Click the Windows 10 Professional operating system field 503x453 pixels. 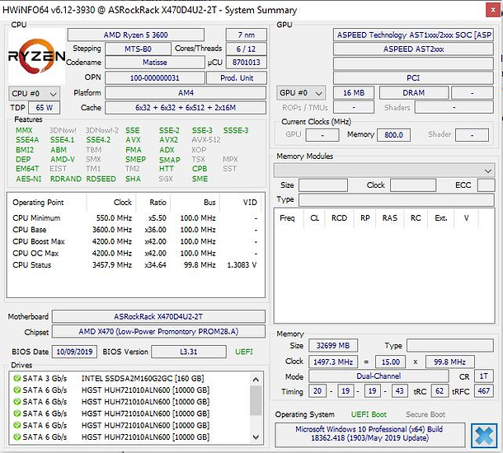(x=370, y=434)
